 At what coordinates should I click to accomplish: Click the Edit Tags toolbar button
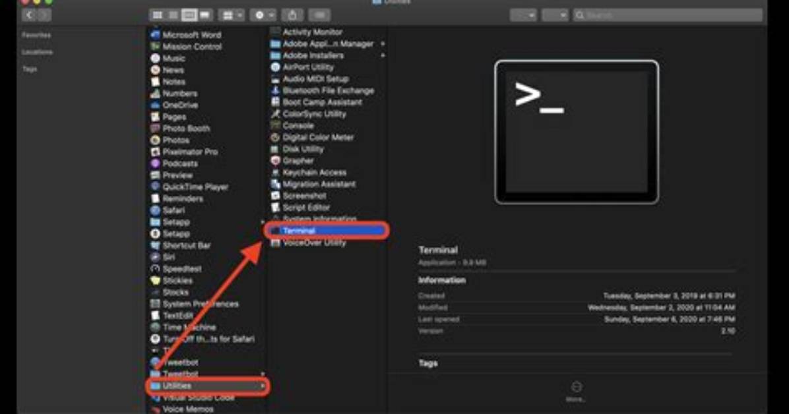pos(319,15)
